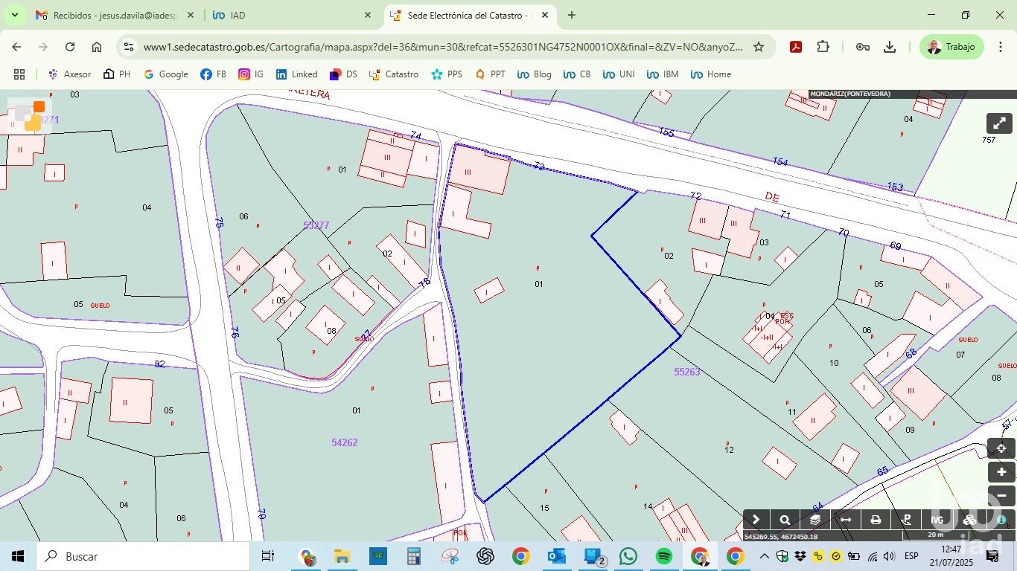Zoom out using the minus button
This screenshot has height=571, width=1017.
click(1001, 495)
